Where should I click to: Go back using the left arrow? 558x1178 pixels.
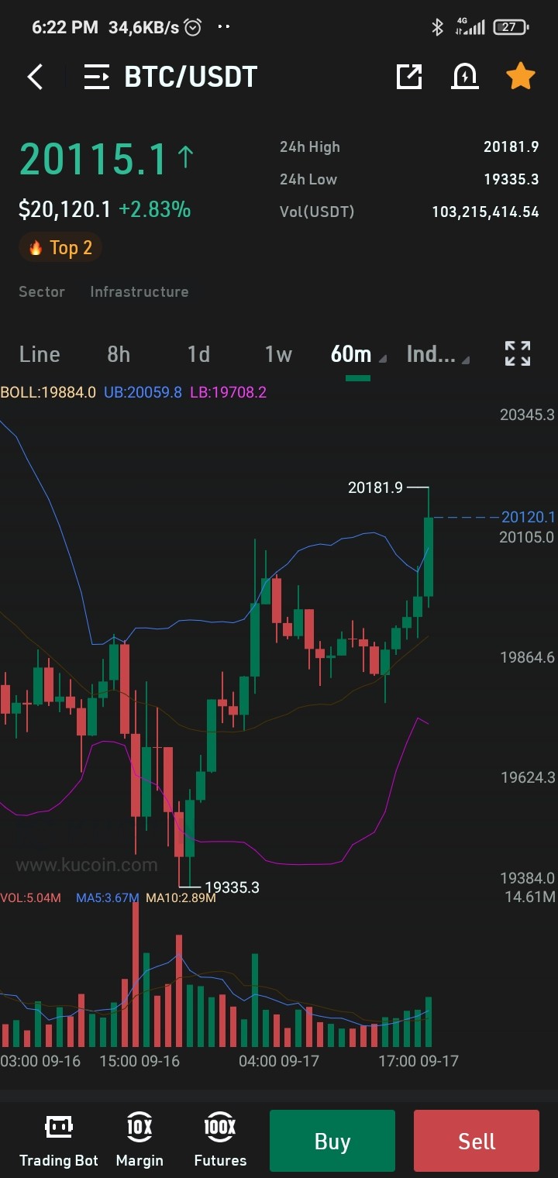click(x=35, y=77)
